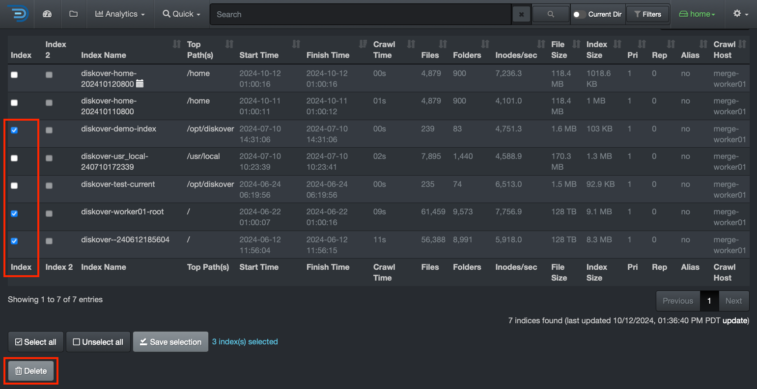
Task: Focus the Search input field
Action: point(361,14)
